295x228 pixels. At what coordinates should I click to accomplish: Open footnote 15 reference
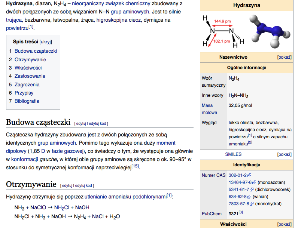click(x=135, y=166)
